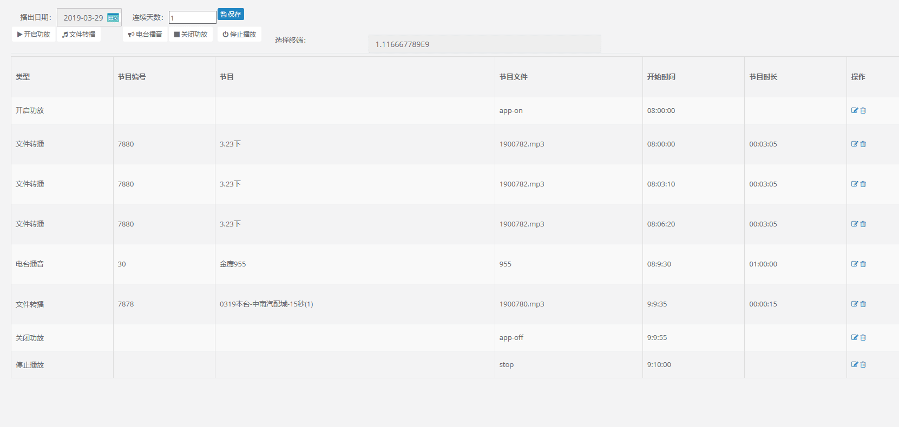899x427 pixels.
Task: Add a 开启功放 entry via toolbar button
Action: [x=34, y=34]
